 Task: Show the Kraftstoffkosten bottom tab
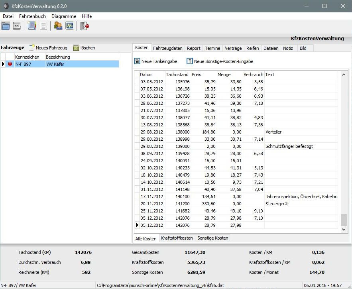177,238
